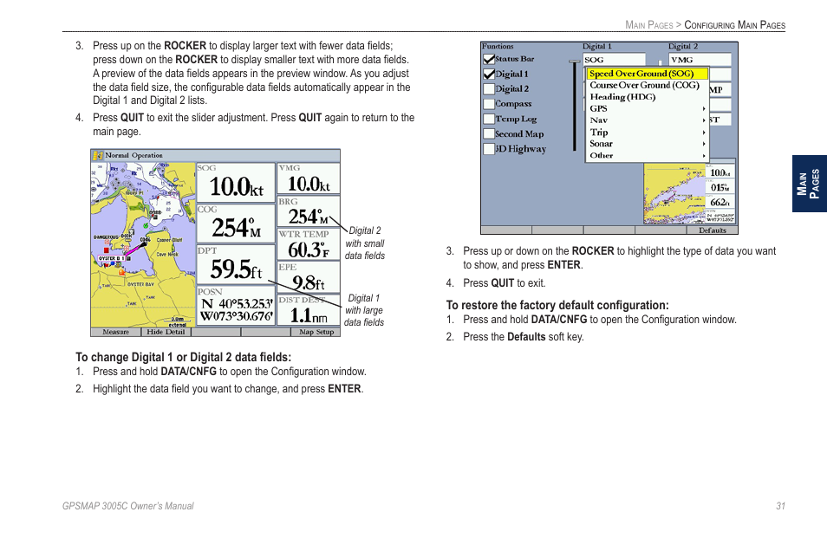Open the Map Setup soft key
Viewport: 827px width, 538px height.
316,332
